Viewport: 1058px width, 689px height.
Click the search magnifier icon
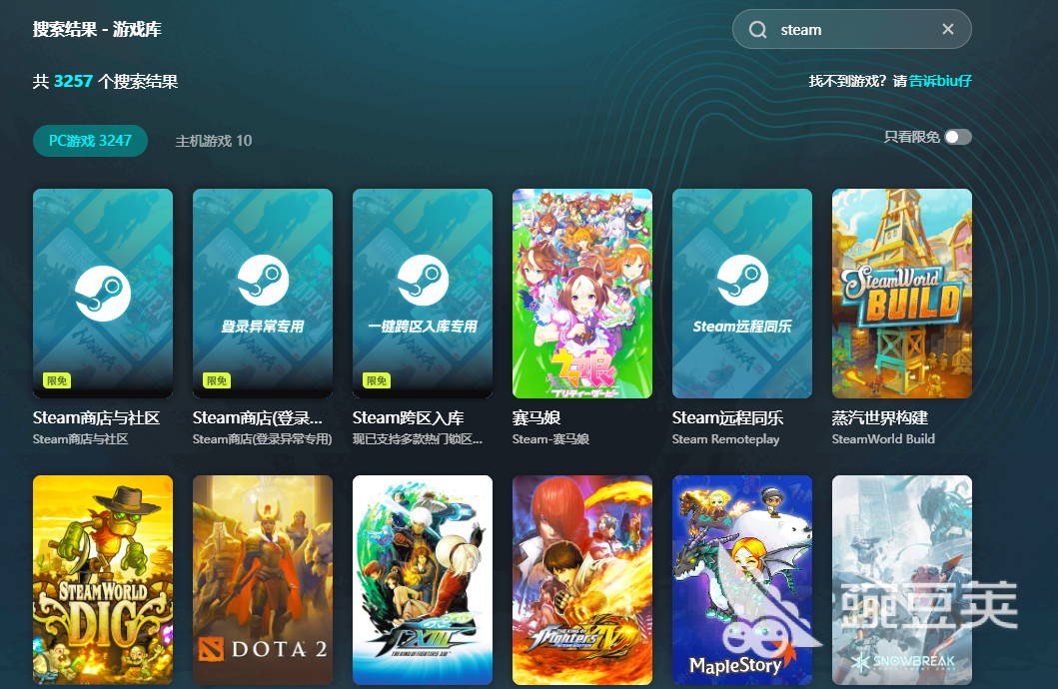tap(757, 30)
